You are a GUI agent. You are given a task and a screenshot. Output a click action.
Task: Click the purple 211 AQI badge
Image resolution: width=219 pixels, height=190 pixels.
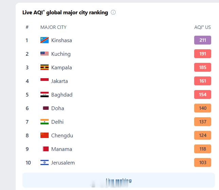[203, 40]
